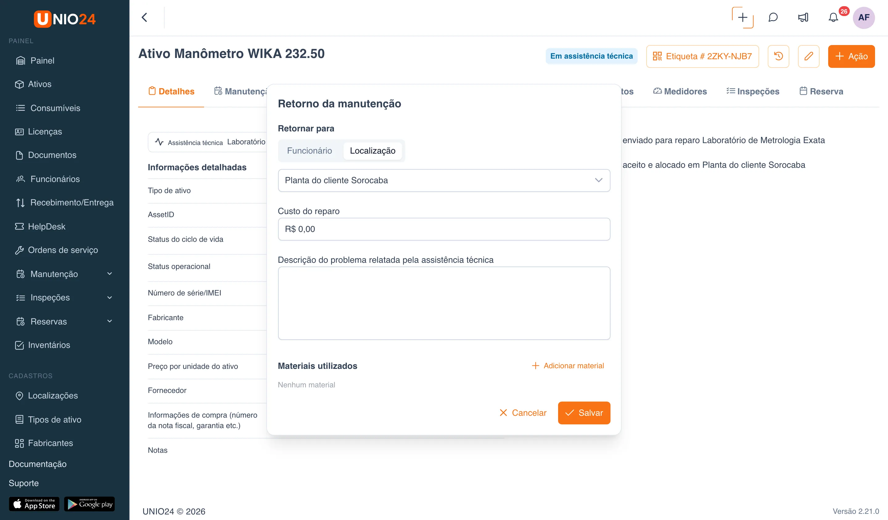Click the UNIO24 logo
888x520 pixels.
point(64,19)
